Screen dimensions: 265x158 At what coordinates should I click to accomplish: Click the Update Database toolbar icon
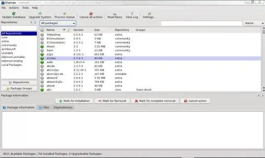14,14
